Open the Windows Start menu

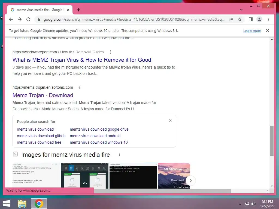7,204
